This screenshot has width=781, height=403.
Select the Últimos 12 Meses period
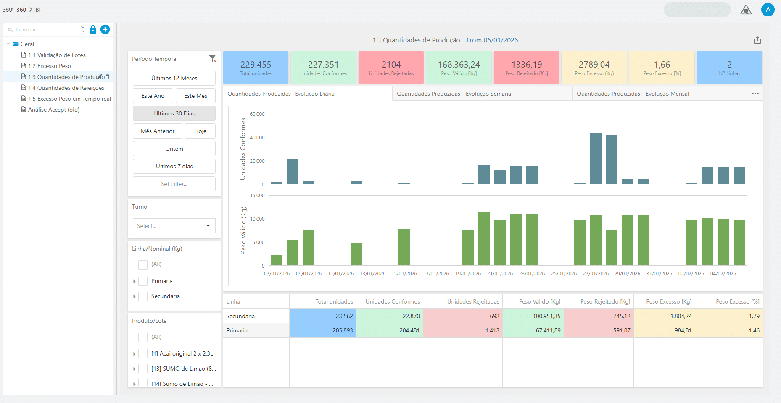174,78
